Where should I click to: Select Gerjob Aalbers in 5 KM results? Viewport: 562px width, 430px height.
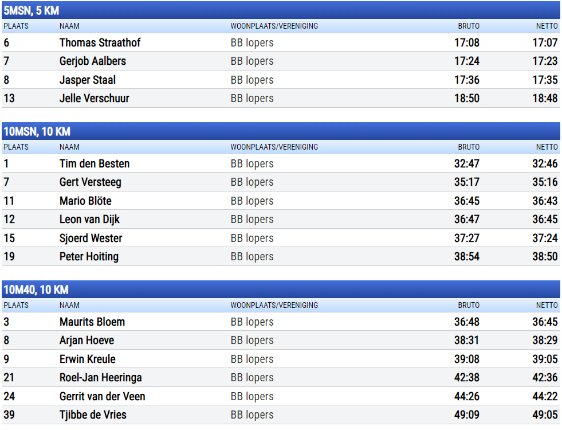pyautogui.click(x=92, y=61)
